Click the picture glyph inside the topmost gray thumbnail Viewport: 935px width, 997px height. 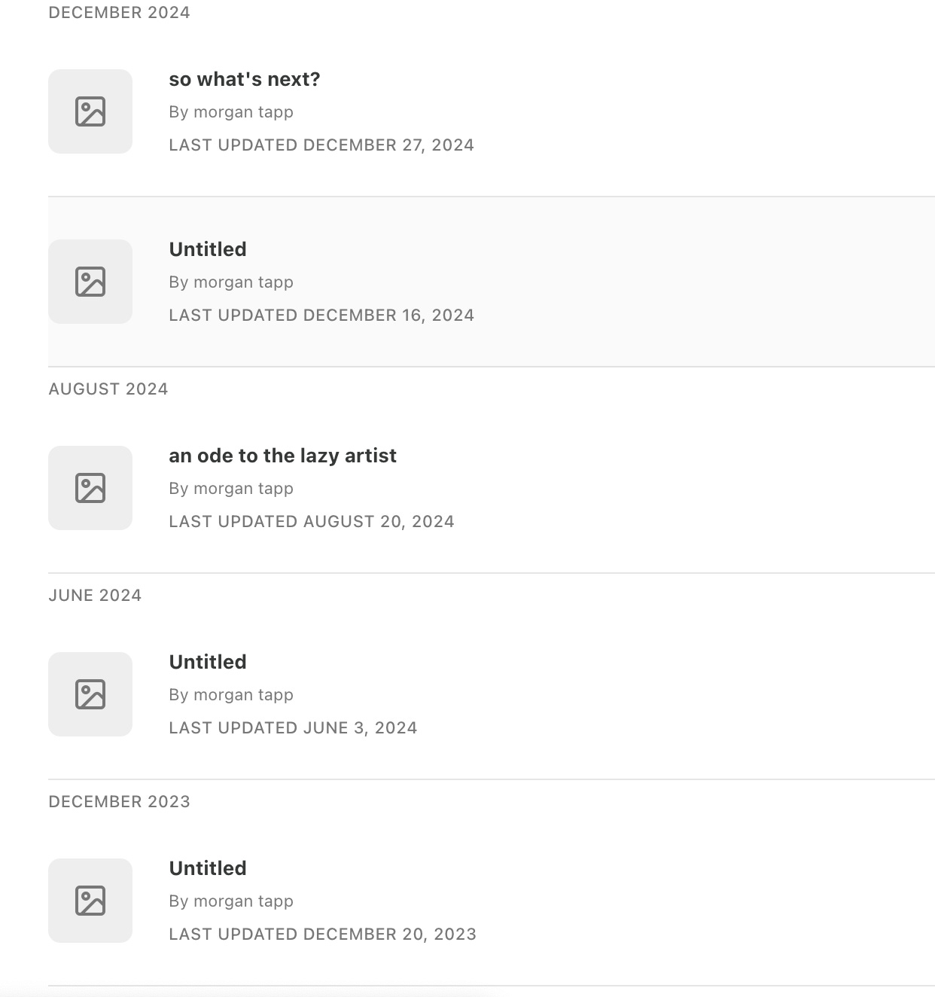[x=90, y=111]
